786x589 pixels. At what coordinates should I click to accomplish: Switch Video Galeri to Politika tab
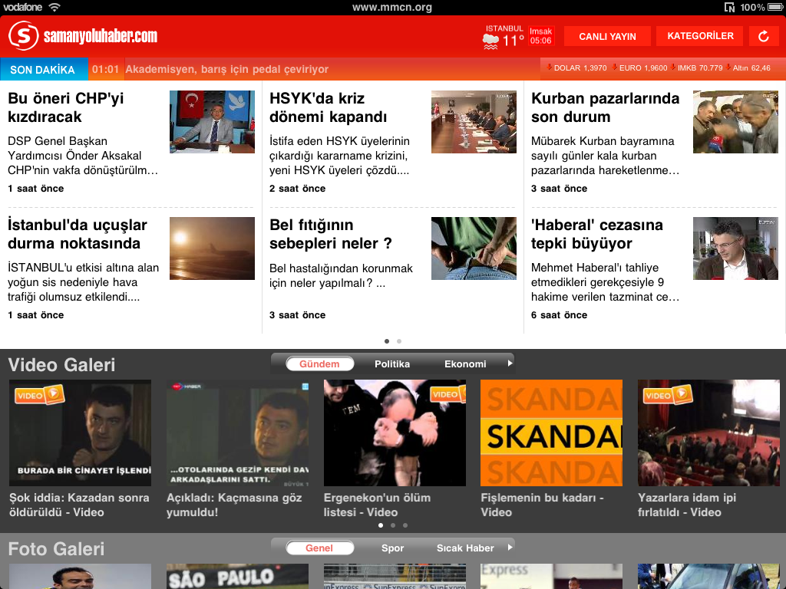click(392, 364)
